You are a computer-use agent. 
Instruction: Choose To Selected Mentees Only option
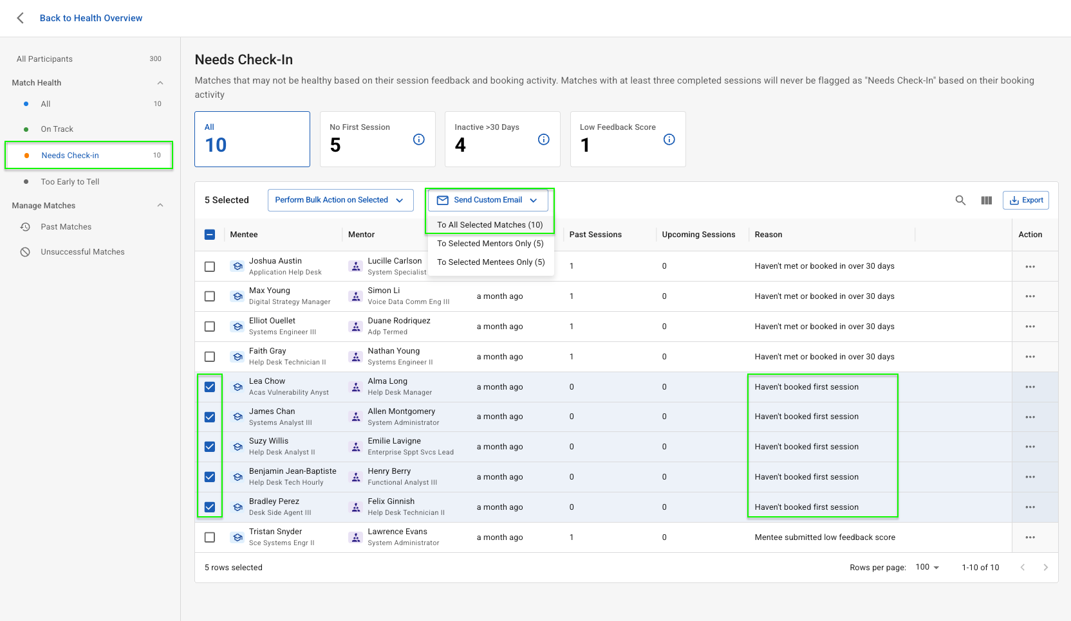490,262
